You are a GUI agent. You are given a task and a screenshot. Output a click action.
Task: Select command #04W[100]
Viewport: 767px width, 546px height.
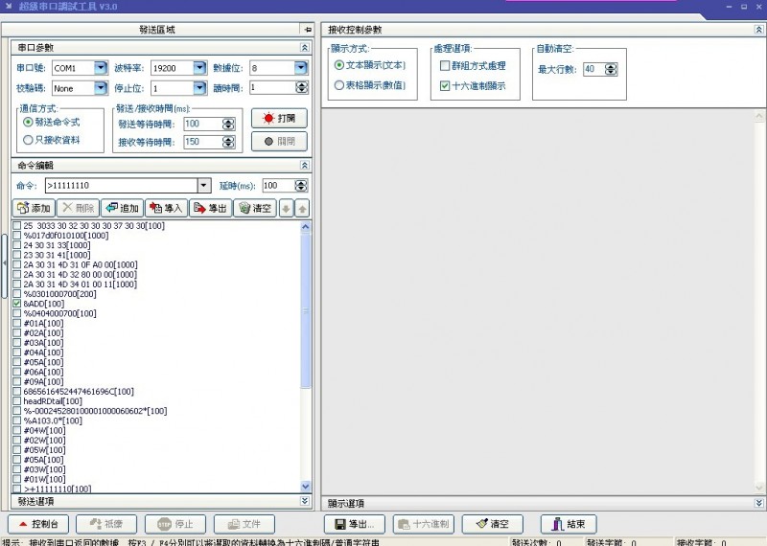click(x=44, y=431)
